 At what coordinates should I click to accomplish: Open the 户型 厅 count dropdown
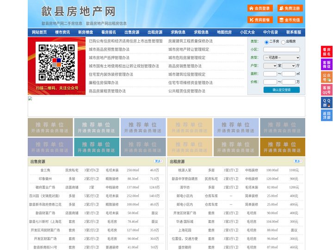point(289,66)
